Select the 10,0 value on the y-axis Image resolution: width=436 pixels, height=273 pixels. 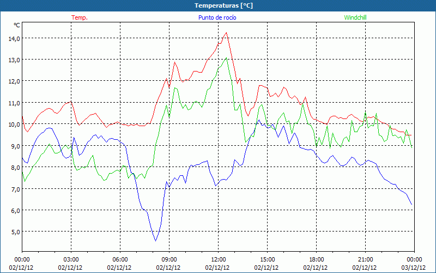point(13,124)
